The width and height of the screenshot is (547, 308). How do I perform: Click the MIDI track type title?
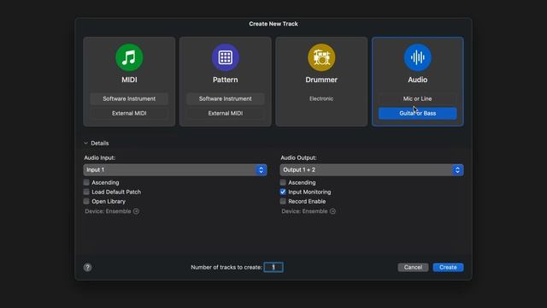(x=129, y=80)
